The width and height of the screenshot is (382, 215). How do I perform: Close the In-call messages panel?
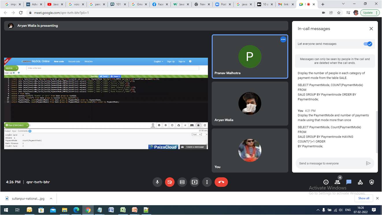pos(371,29)
